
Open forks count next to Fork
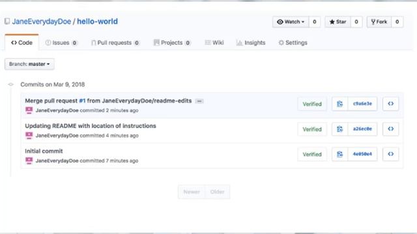397,22
